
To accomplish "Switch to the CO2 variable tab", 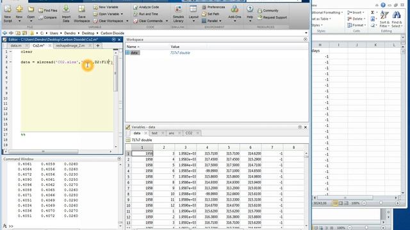I will 189,133.
